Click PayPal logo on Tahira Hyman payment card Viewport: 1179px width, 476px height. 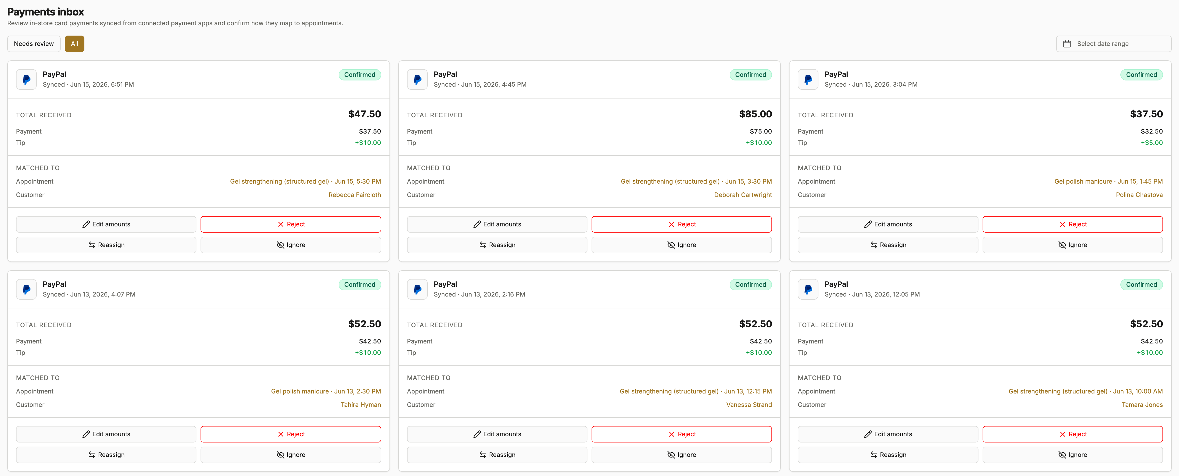click(27, 289)
